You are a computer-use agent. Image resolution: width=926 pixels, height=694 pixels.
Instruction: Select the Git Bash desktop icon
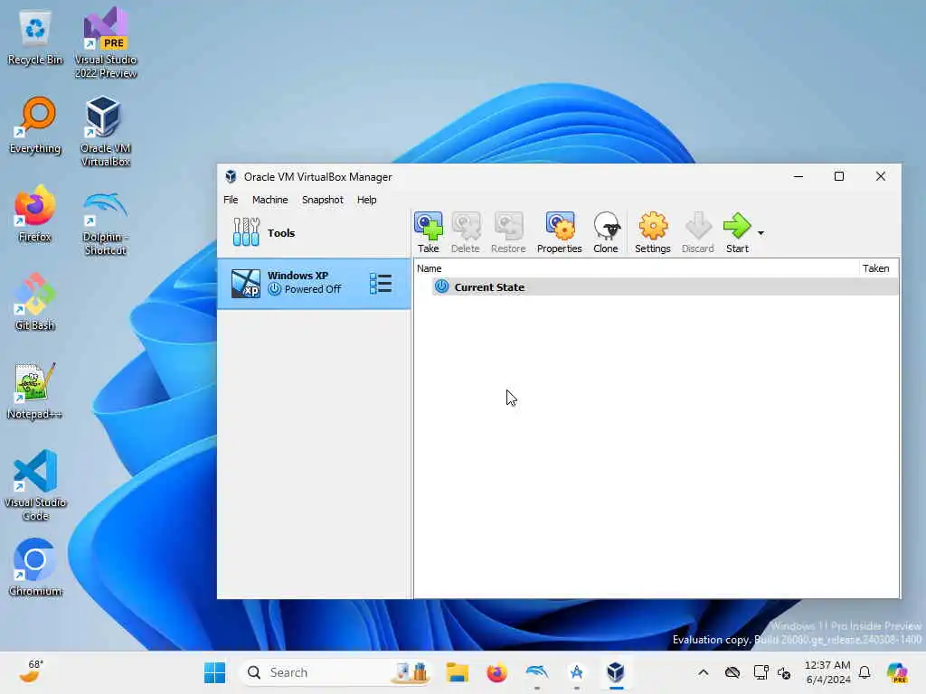[x=35, y=302]
